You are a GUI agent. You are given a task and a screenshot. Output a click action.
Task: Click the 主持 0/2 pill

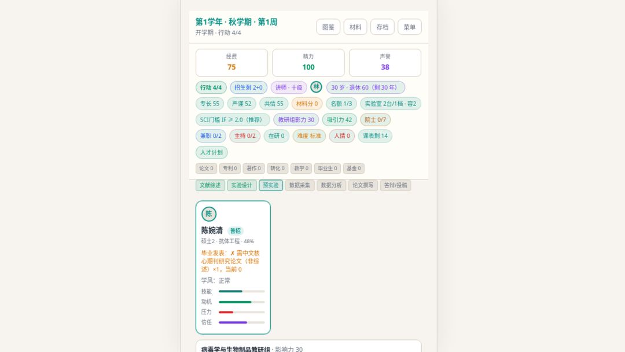click(x=245, y=136)
